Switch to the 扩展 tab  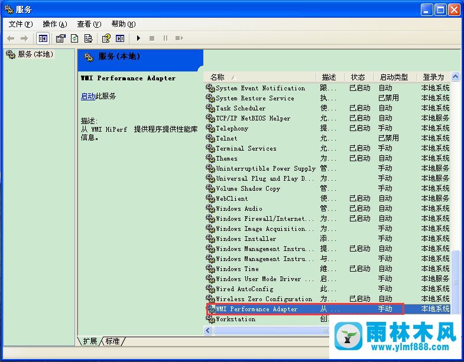tap(90, 341)
